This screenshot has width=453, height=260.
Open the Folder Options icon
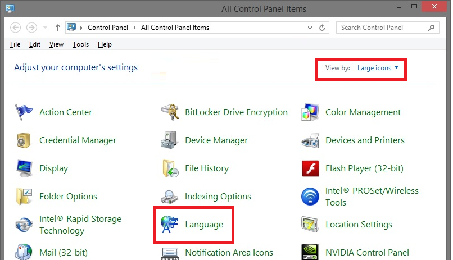click(x=24, y=197)
